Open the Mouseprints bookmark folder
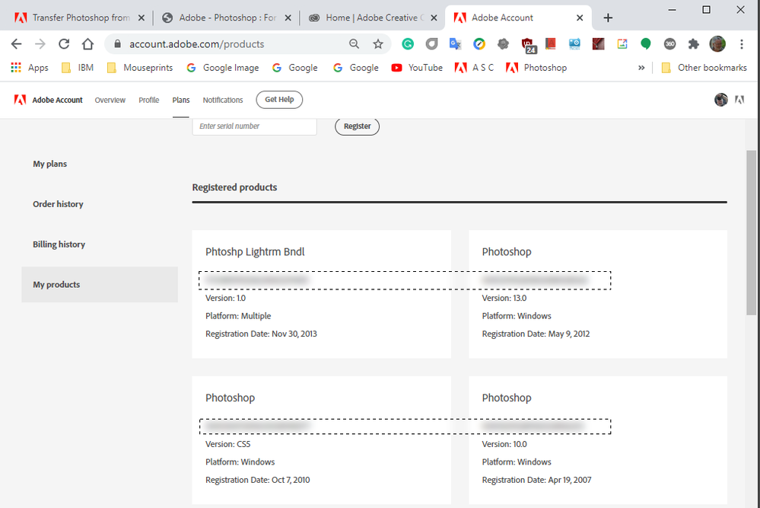This screenshot has height=508, width=760. coord(139,68)
